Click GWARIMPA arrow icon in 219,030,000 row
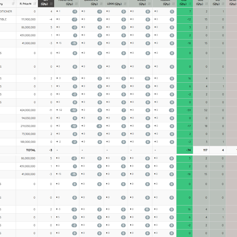237x237 pixels. (x=82, y=126)
